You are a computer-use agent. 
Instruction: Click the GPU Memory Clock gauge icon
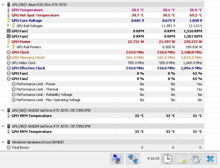click(x=9, y=58)
